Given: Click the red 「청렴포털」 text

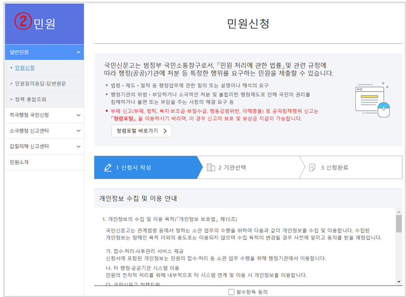Looking at the screenshot, I should [123, 119].
